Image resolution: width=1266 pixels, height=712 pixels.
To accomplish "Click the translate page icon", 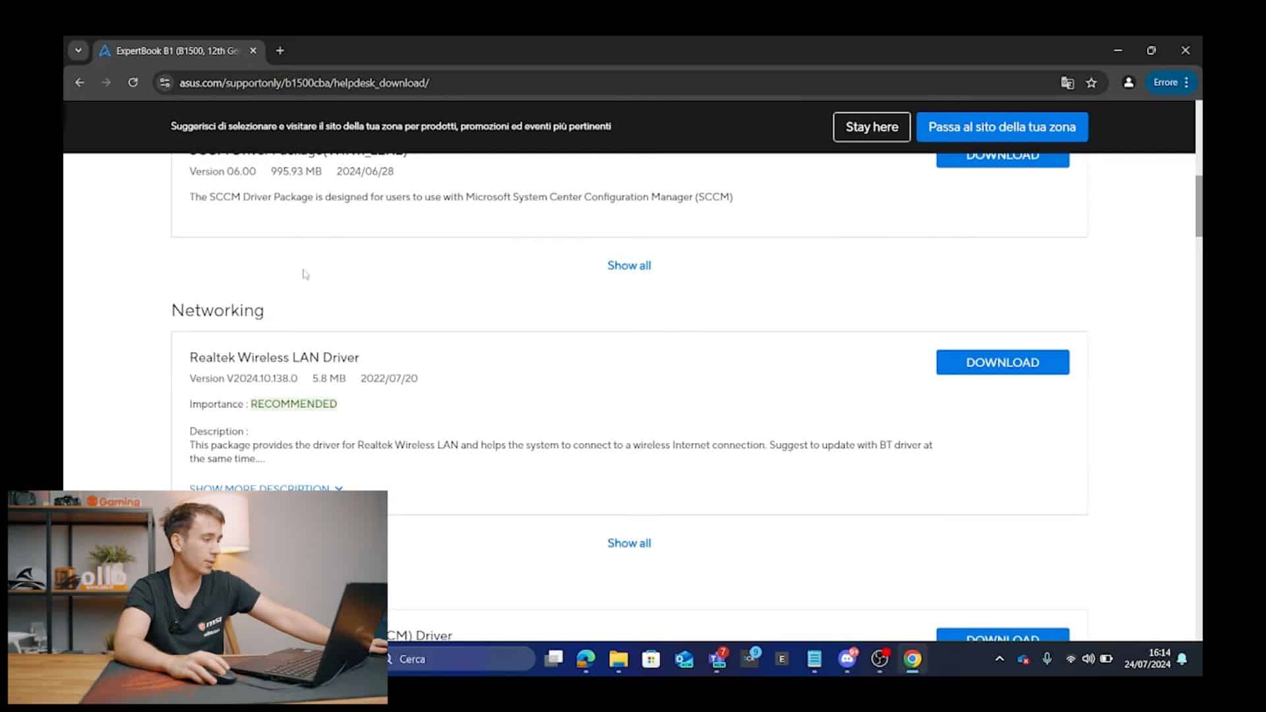I will coord(1067,82).
